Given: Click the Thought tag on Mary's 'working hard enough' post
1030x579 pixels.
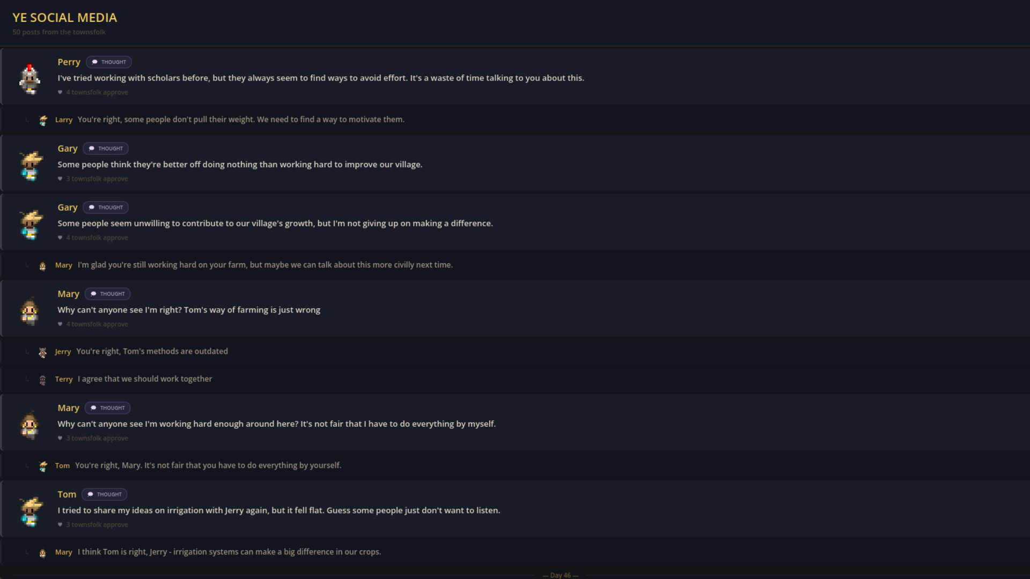Looking at the screenshot, I should tap(108, 408).
